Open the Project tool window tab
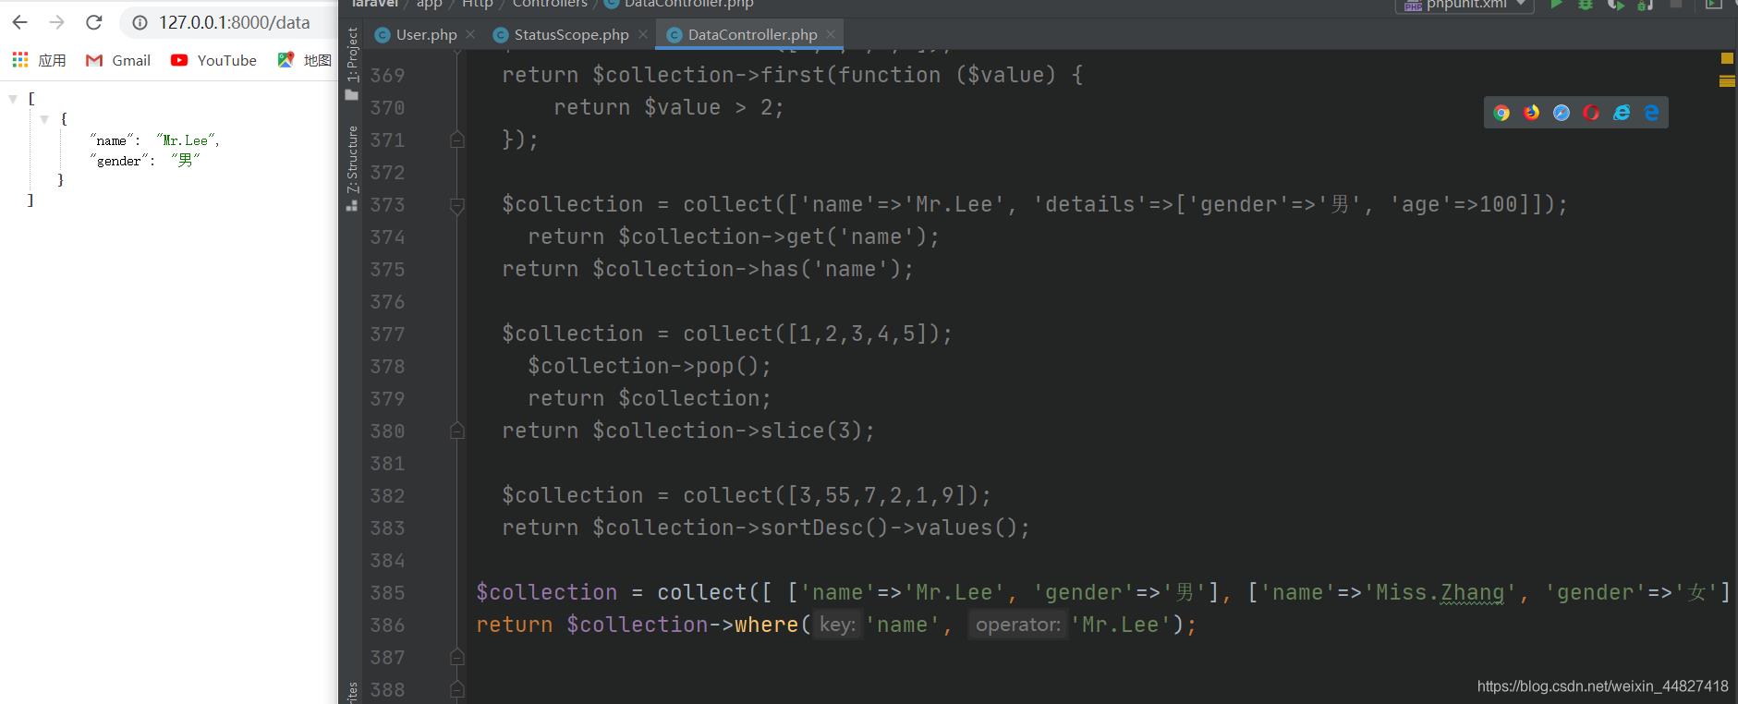Viewport: 1738px width, 704px height. 352,63
